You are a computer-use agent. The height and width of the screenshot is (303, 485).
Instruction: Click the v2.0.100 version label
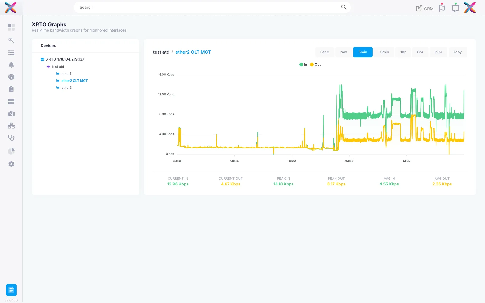tap(11, 300)
